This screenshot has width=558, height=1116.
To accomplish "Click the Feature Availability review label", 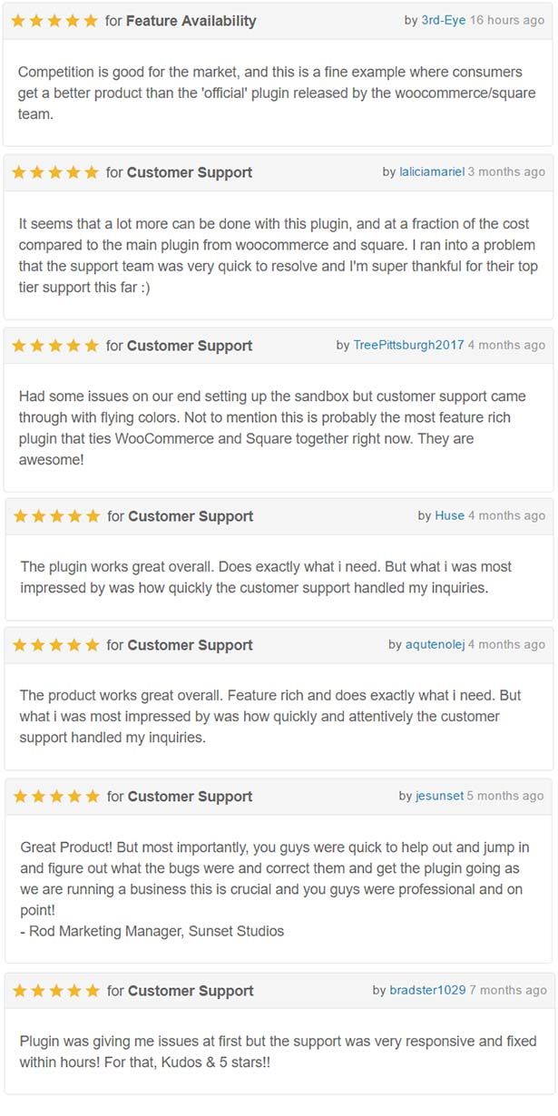I will (x=191, y=21).
